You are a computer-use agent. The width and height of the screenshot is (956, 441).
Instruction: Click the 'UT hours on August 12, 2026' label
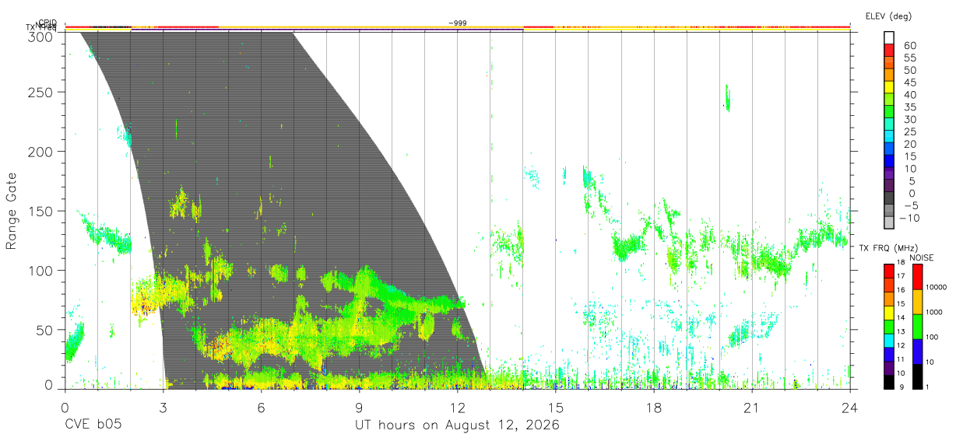(458, 425)
